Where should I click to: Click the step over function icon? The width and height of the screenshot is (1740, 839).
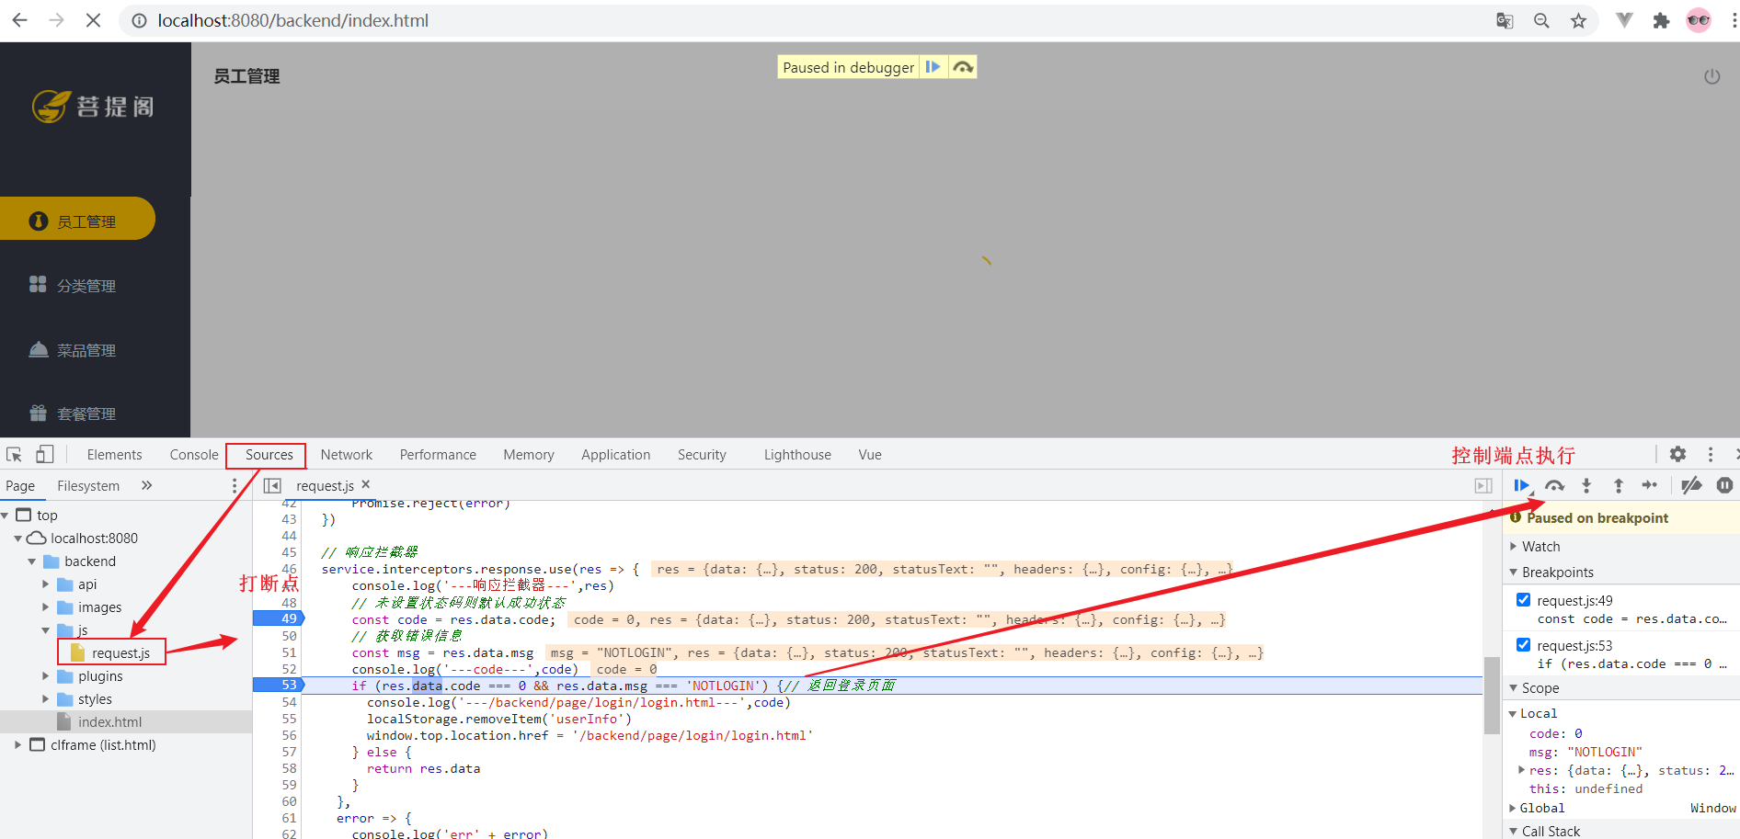[x=1554, y=485]
